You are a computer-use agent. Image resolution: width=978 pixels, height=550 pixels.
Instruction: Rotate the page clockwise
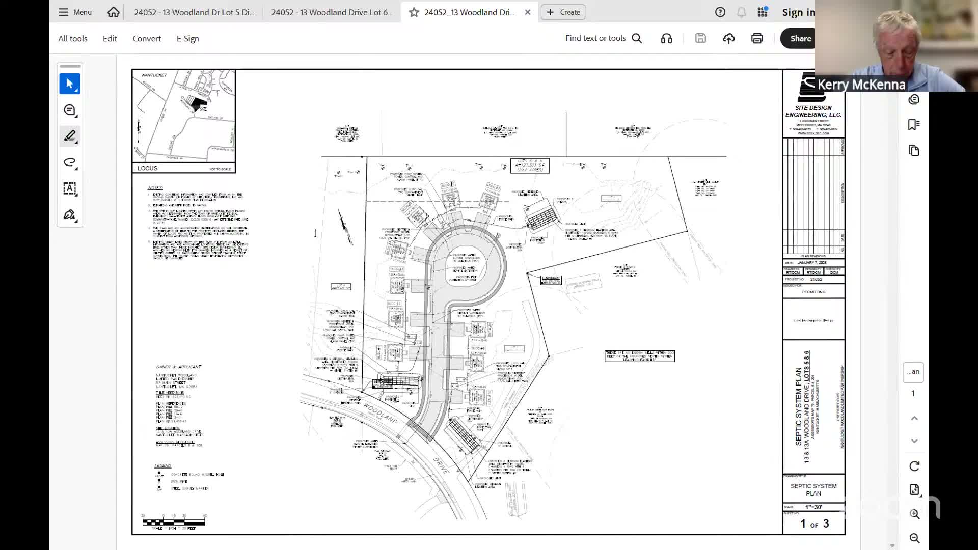point(914,465)
